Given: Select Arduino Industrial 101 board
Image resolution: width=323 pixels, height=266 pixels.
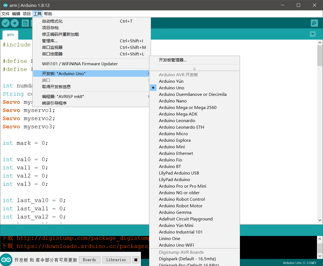Looking at the screenshot, I should (194, 232).
